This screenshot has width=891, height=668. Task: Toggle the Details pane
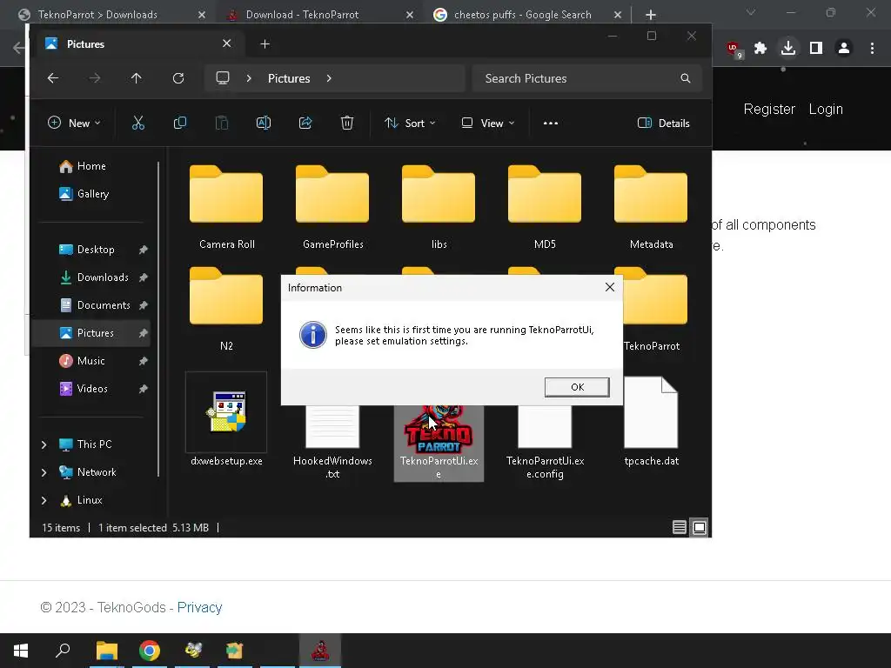[x=663, y=124]
